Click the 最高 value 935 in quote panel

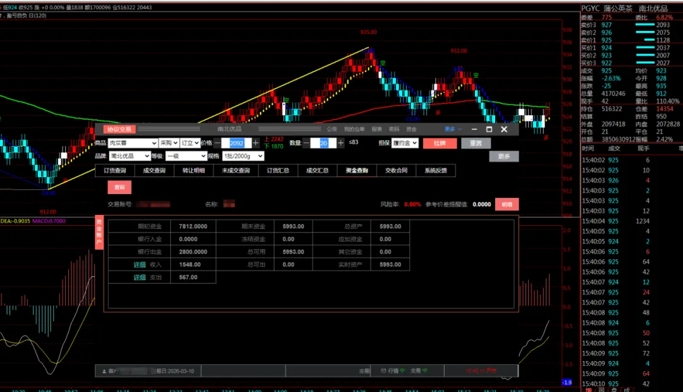(661, 86)
